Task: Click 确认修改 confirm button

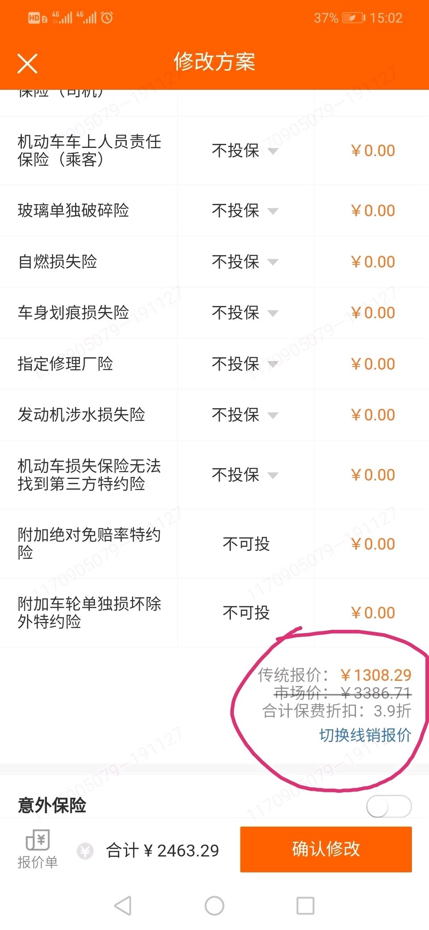Action: (326, 849)
